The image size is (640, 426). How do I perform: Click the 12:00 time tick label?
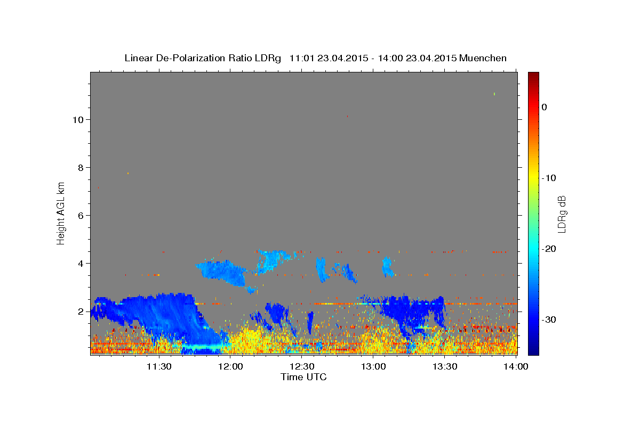(231, 366)
